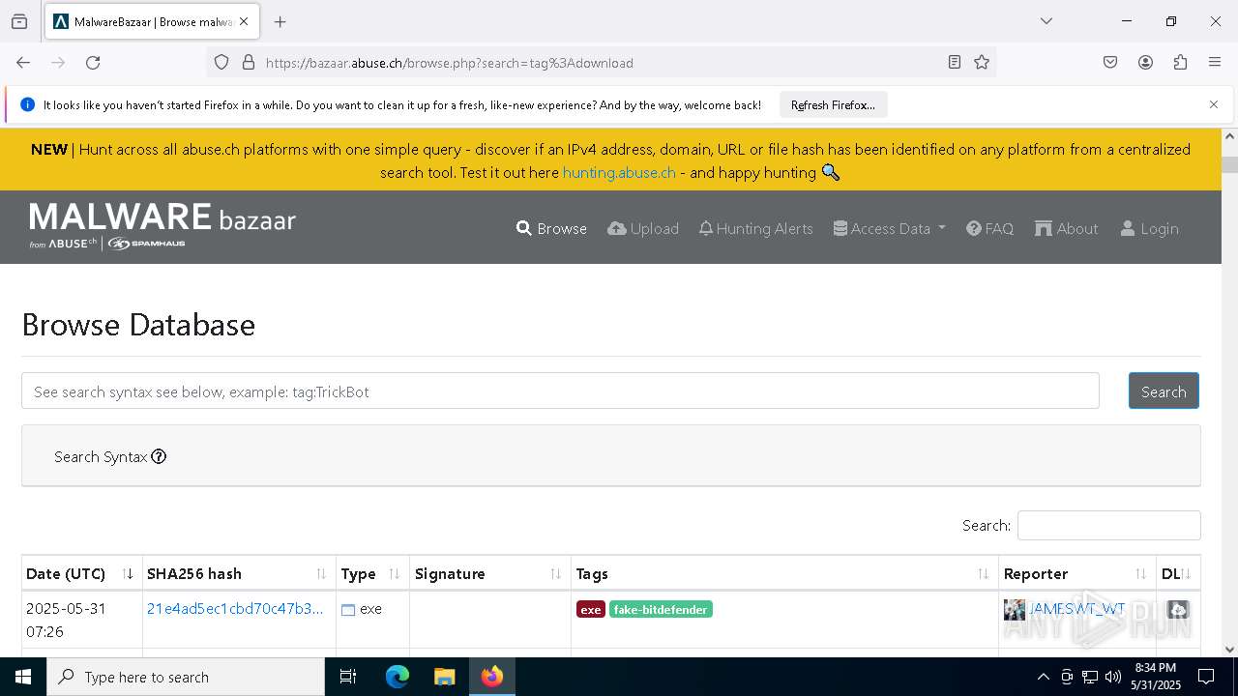Open the extensions puzzle icon
This screenshot has height=696, width=1238.
click(x=1180, y=63)
